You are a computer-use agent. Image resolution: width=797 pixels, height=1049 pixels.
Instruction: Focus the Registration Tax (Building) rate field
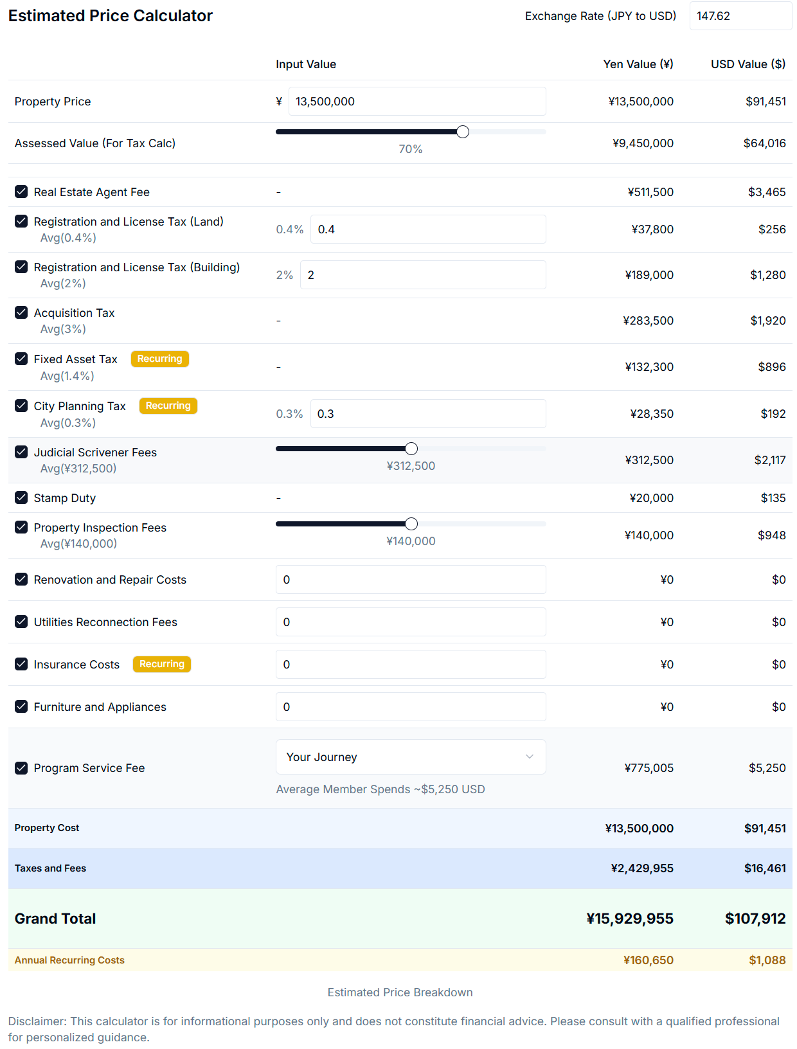click(x=422, y=275)
